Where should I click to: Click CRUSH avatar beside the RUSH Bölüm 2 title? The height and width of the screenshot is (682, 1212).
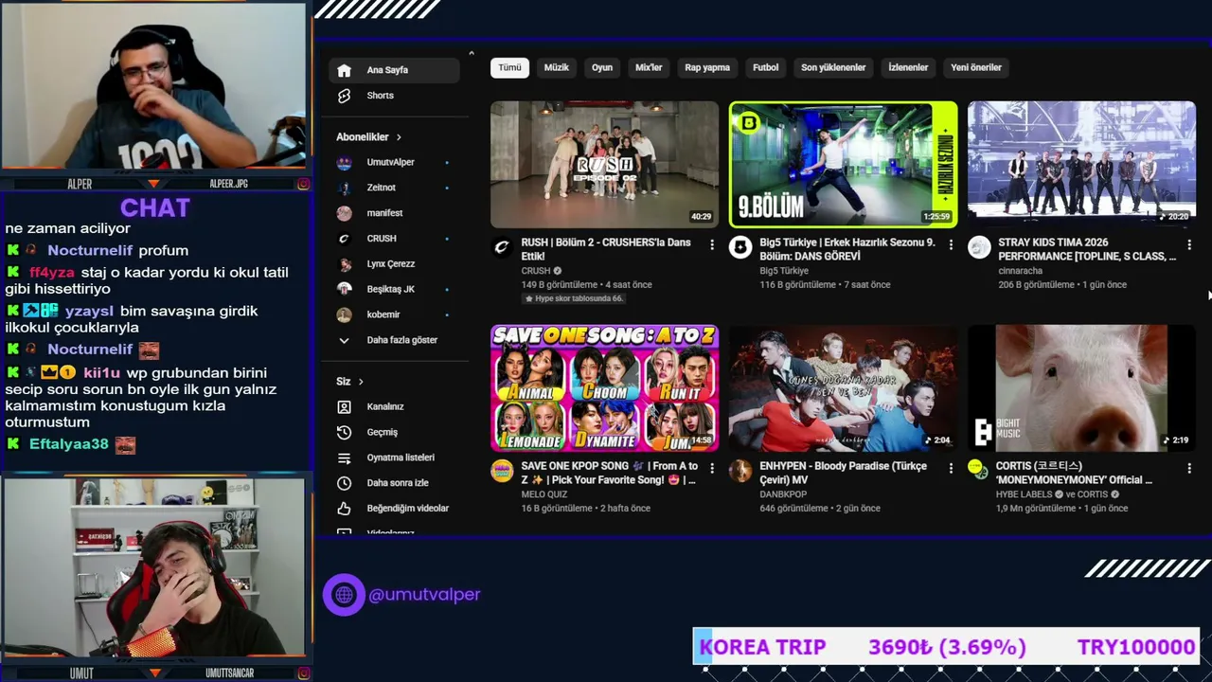[x=502, y=248]
